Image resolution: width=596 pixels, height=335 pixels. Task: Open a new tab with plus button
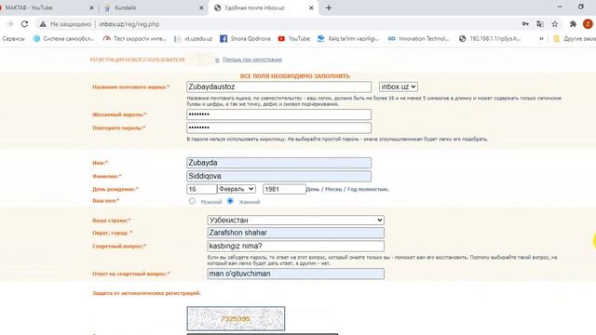(x=329, y=8)
